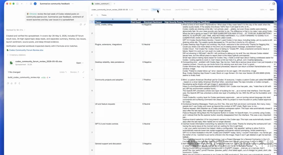Switch to the Themes sheet tab
Viewport: 283px width, 155px height.
point(155,10)
